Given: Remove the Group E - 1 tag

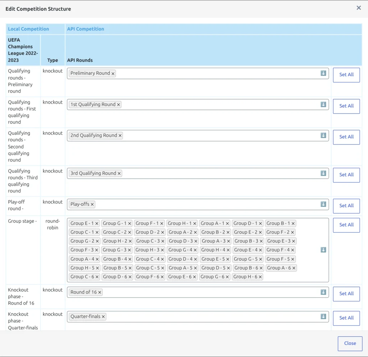Looking at the screenshot, I should point(97,224).
